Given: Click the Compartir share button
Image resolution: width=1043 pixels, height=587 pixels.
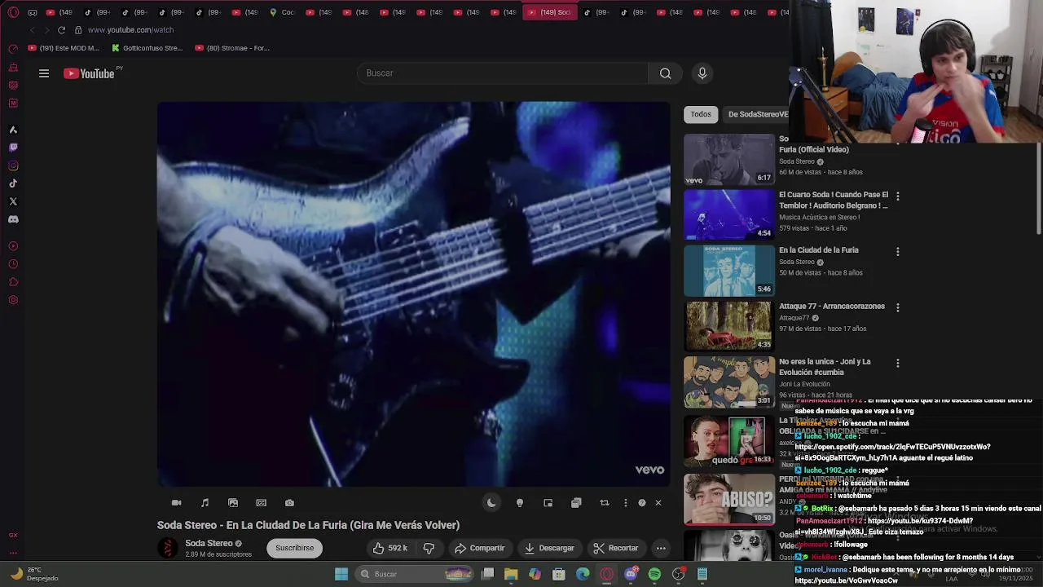Looking at the screenshot, I should point(479,548).
